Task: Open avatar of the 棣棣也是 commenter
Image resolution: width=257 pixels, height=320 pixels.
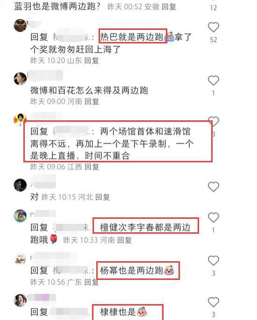Action: click(20, 300)
